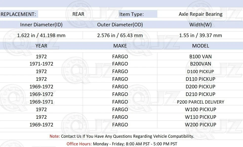Select the 2.576 in / 65.43 mm value

tap(120, 36)
